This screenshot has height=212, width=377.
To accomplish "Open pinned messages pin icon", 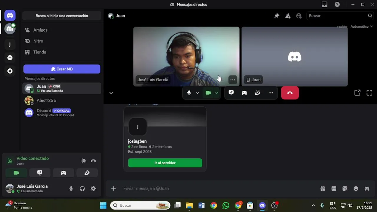I will [x=277, y=16].
